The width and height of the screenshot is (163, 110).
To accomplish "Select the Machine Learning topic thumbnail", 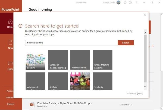I will point(35,60).
